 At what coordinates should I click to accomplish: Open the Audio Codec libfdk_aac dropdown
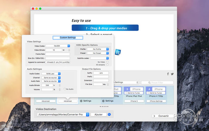coord(51,74)
